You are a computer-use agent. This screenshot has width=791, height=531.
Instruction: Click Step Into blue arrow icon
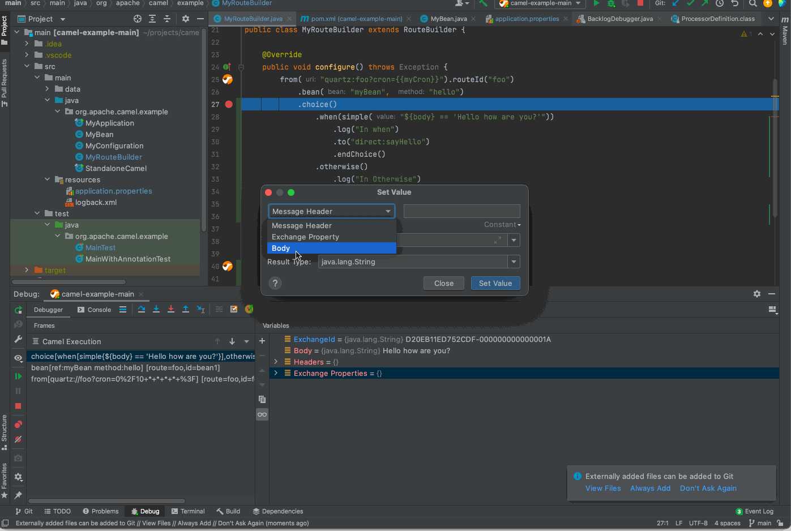coord(156,309)
